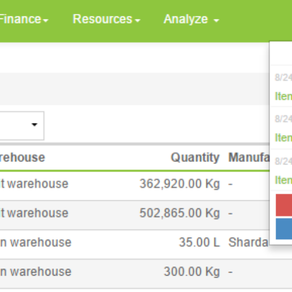Click the Sharda manufacturer cell
Viewport: 292px width, 292px height.
248,242
